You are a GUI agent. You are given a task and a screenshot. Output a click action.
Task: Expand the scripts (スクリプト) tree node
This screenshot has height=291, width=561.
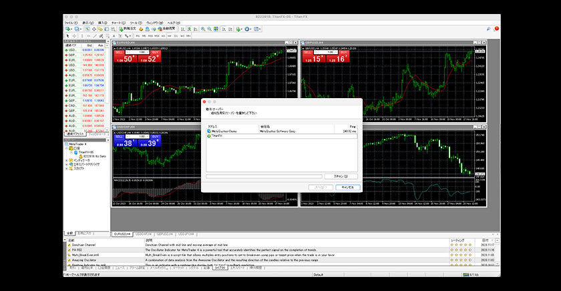pyautogui.click(x=67, y=170)
